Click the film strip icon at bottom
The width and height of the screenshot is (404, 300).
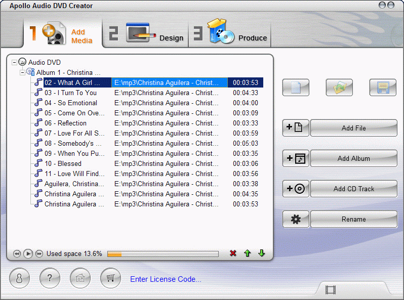(330, 290)
